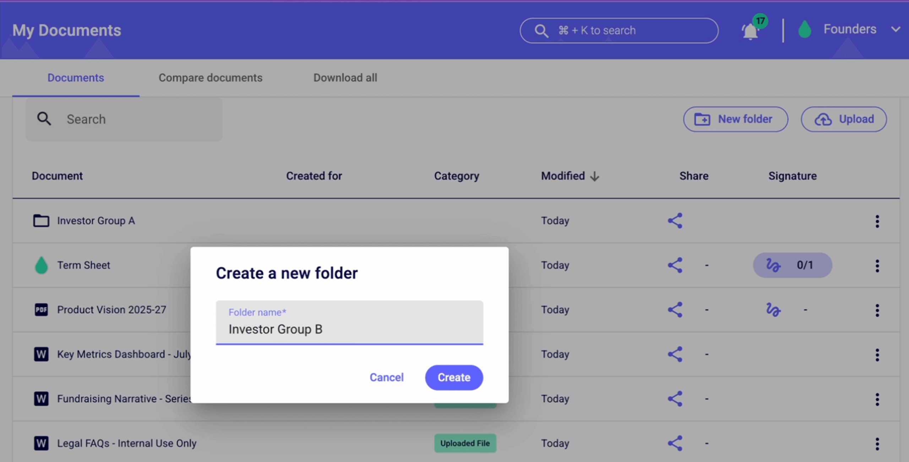Open three-dot menu for Investor Group A
The width and height of the screenshot is (909, 462).
[877, 221]
